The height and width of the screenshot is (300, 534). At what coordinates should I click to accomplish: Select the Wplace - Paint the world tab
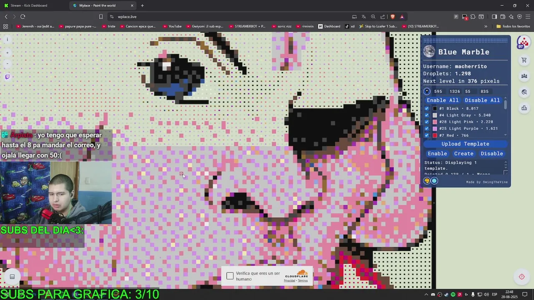coord(103,5)
